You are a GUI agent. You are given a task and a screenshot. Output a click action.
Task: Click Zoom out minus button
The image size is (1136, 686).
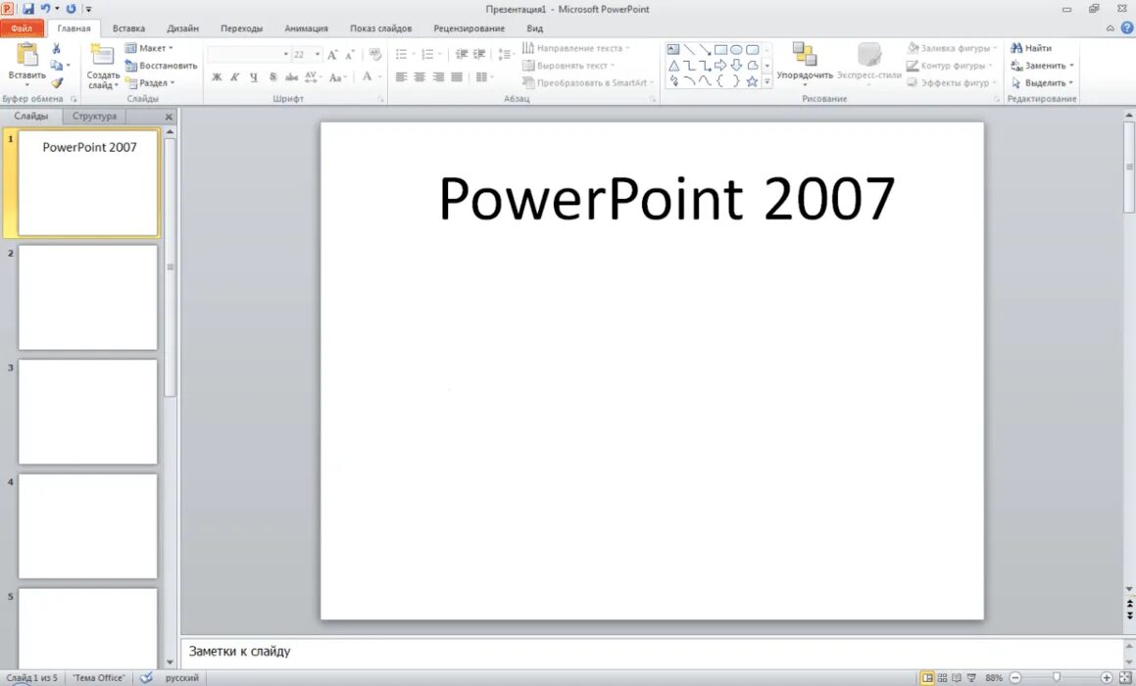1015,678
